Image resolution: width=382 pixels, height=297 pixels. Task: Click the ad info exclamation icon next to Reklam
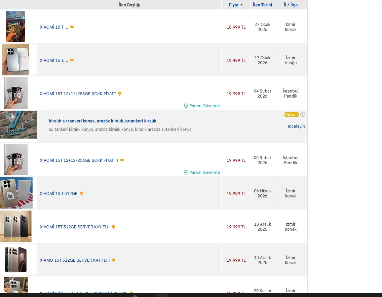[303, 114]
